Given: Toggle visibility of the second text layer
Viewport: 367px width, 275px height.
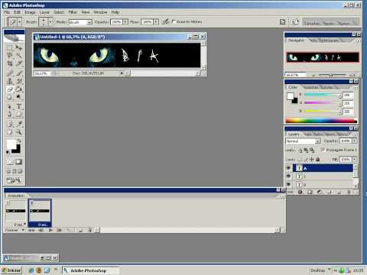Looking at the screenshot, I should pos(288,176).
